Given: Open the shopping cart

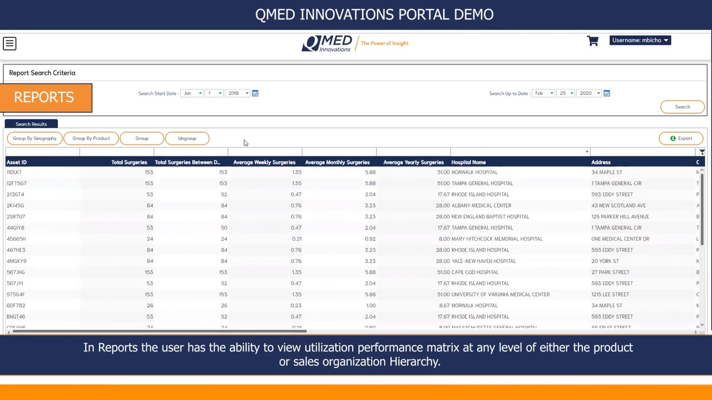Looking at the screenshot, I should point(592,41).
